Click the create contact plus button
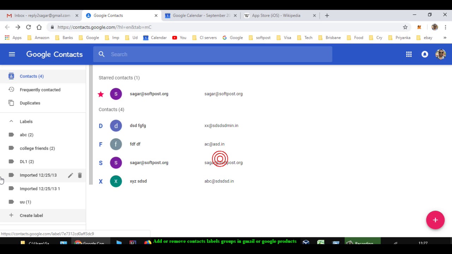The width and height of the screenshot is (452, 254). pos(435,220)
